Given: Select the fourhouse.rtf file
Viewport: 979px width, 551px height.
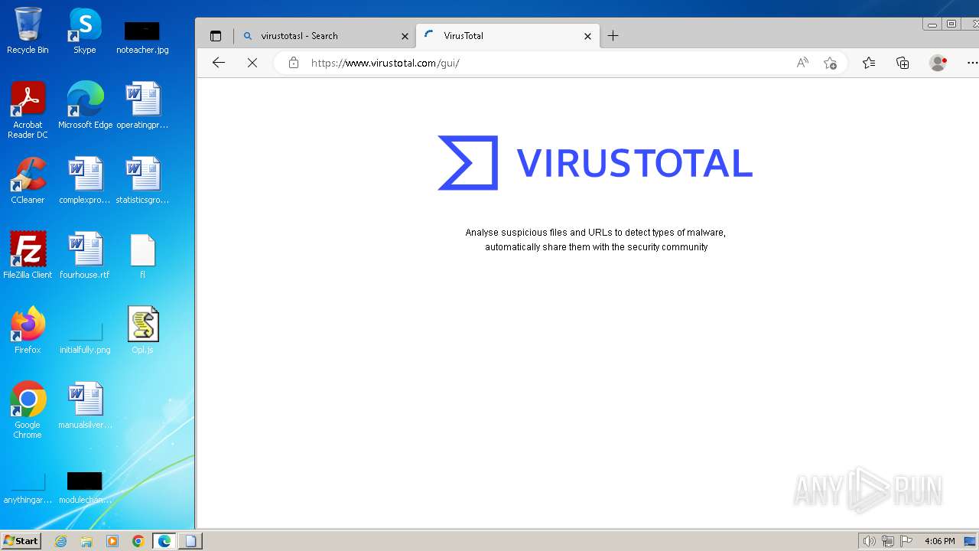Looking at the screenshot, I should click(x=85, y=255).
